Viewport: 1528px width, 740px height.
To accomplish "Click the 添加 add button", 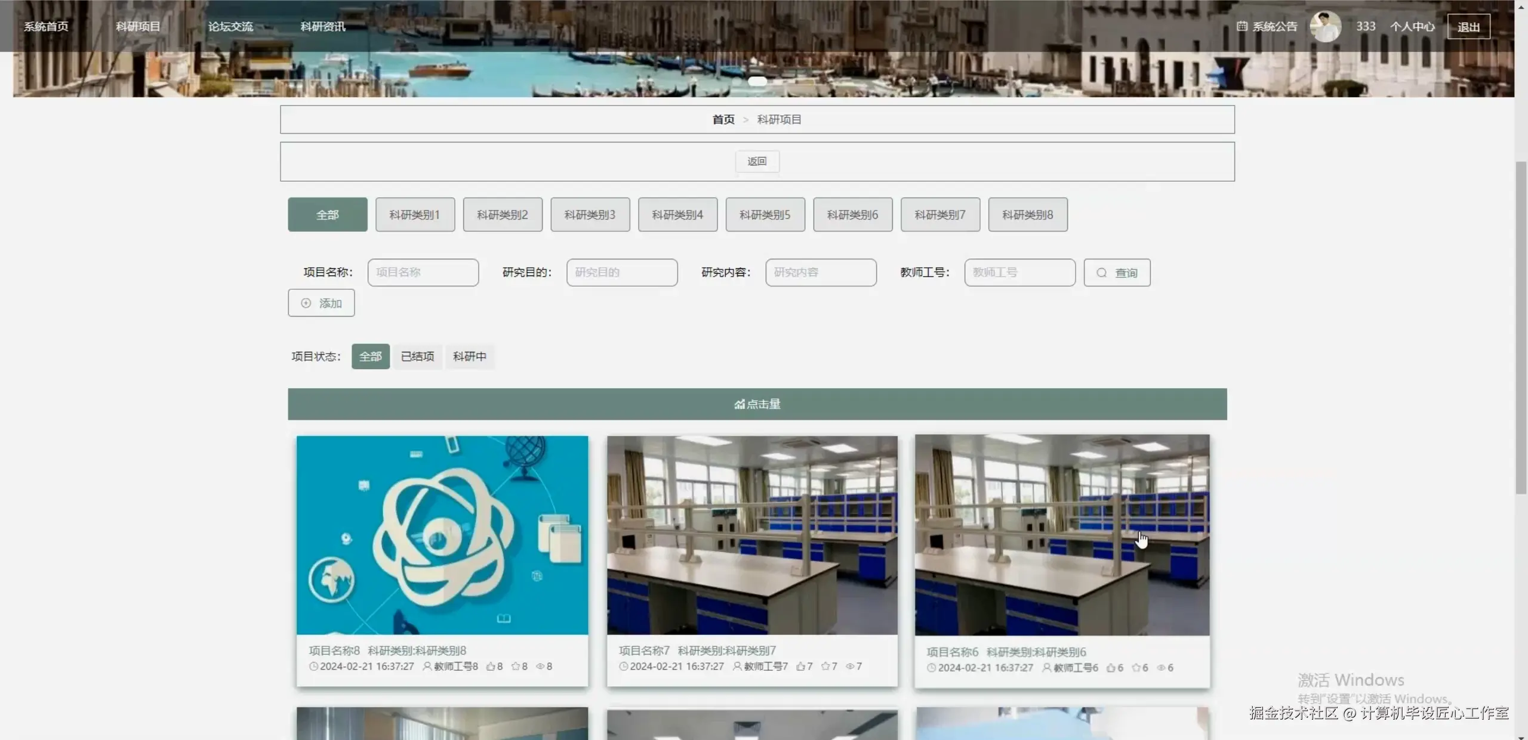I will [321, 303].
